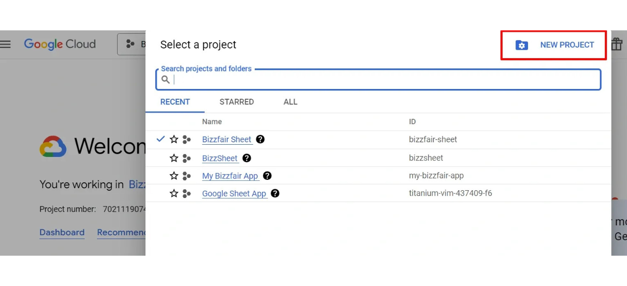
Task: Click the Google Cloud logo
Action: pyautogui.click(x=60, y=44)
